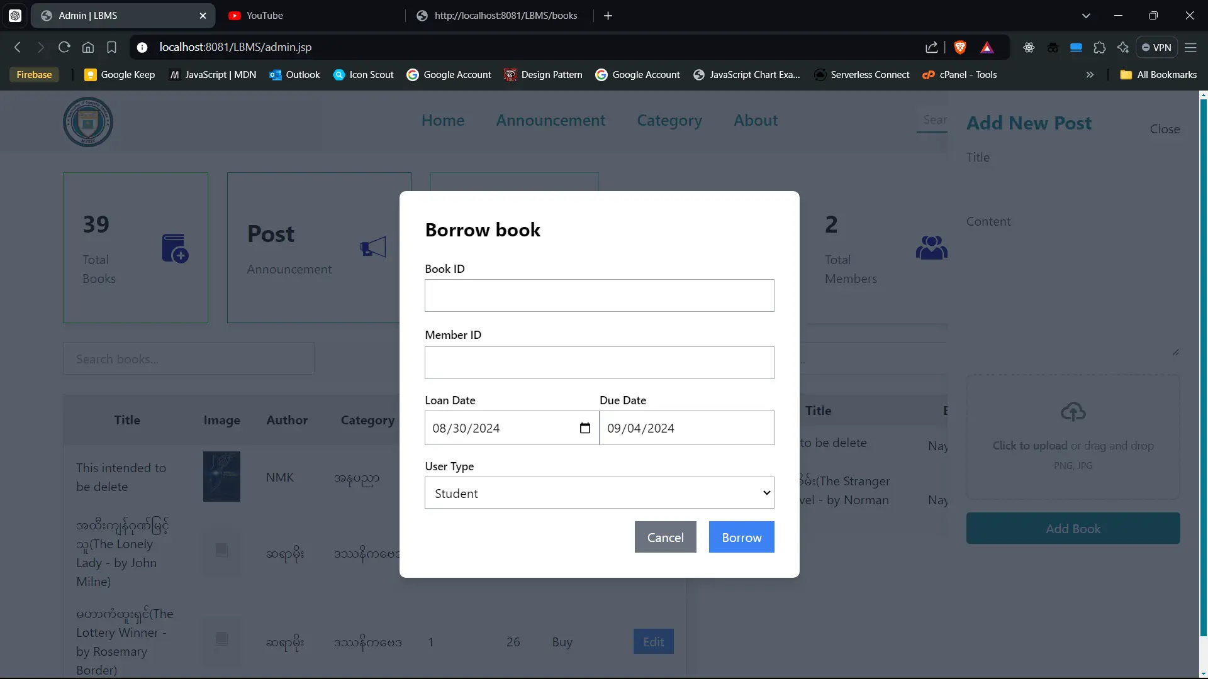Toggle the VPN button
The image size is (1208, 679).
[1156, 47]
